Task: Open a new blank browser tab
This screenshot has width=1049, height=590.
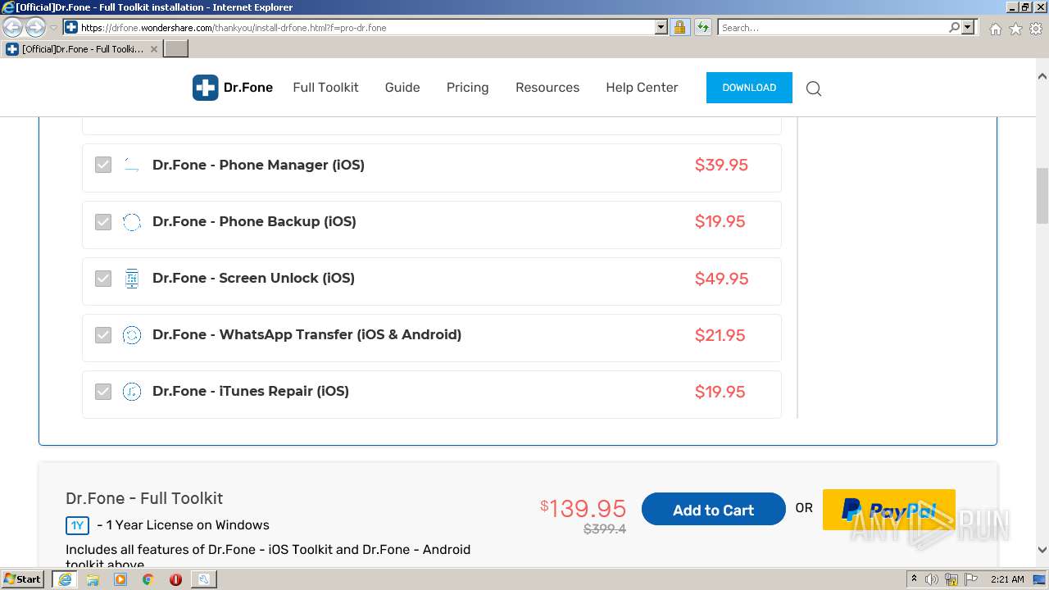Action: tap(176, 49)
